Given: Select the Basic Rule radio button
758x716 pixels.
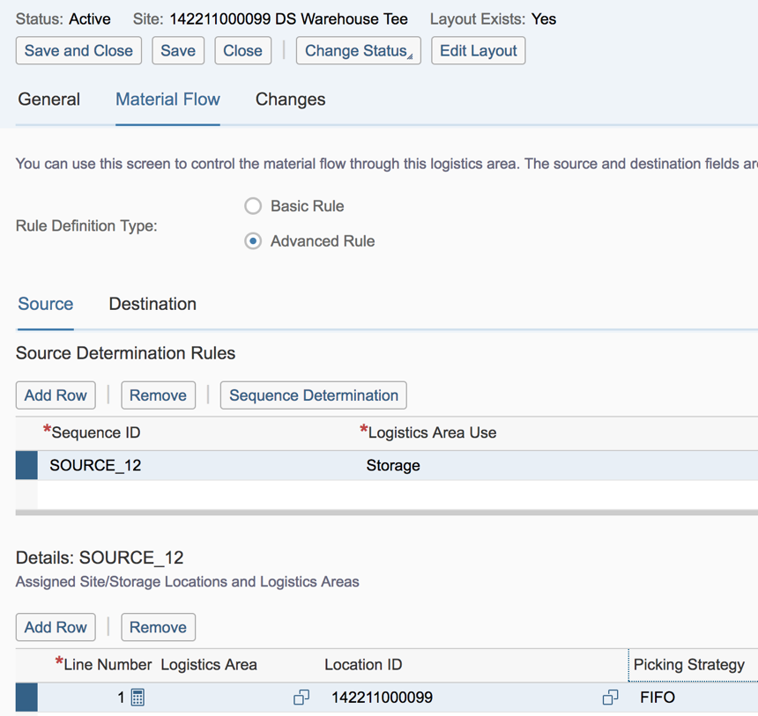Looking at the screenshot, I should tap(253, 206).
